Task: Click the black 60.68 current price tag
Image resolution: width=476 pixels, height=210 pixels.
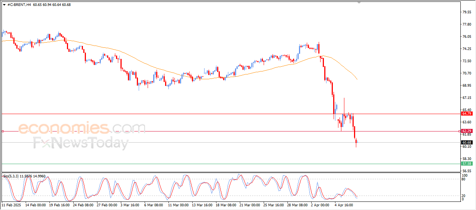Action: pyautogui.click(x=467, y=142)
